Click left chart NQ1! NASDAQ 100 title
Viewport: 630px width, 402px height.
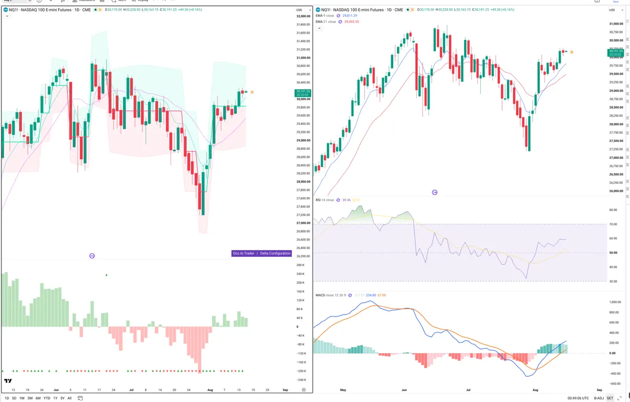click(x=50, y=10)
